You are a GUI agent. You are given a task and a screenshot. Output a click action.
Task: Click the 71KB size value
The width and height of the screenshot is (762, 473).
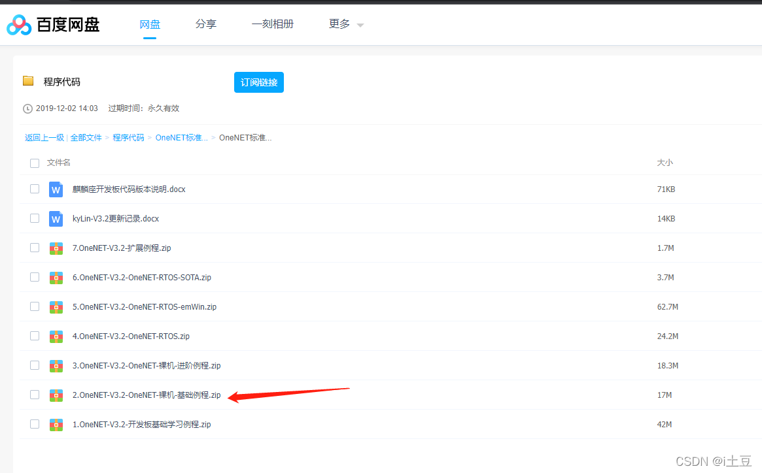666,189
